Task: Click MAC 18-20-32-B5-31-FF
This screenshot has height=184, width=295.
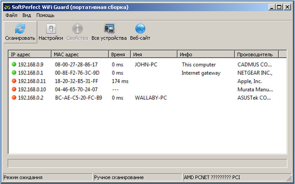Action: click(76, 81)
